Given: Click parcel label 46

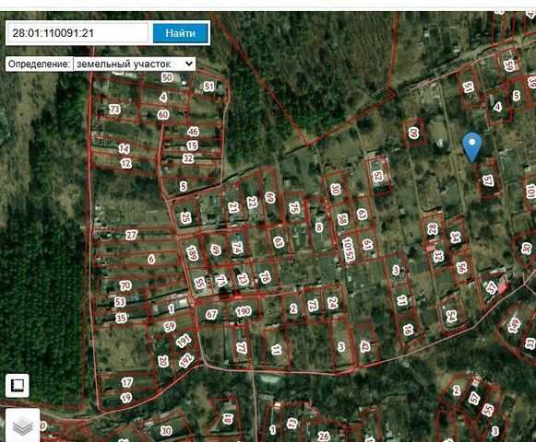Looking at the screenshot, I should (x=193, y=132).
